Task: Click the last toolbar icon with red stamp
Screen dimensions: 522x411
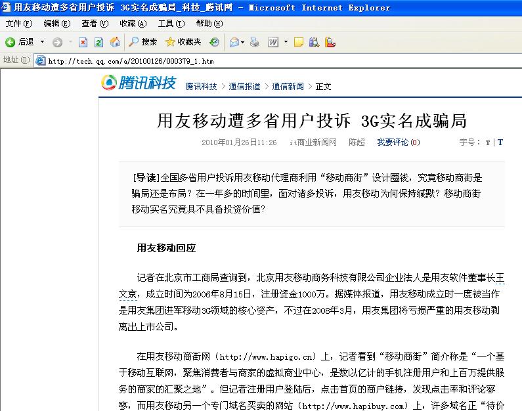Action: tap(330, 42)
